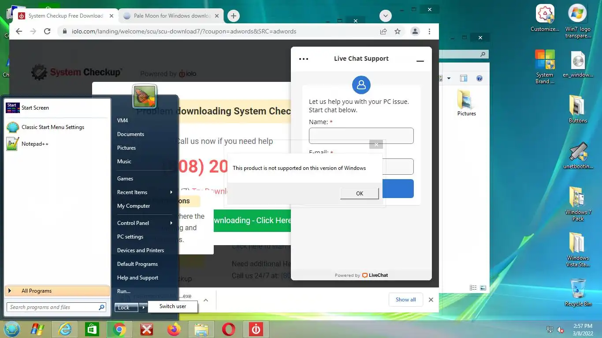Open the Recycle Bin
602x338 pixels.
tap(578, 292)
